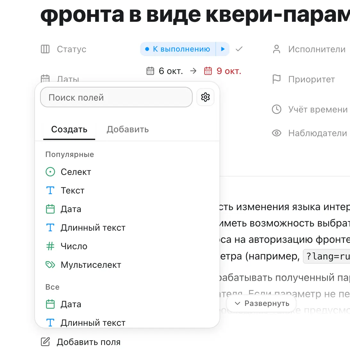Choose Число field type
The width and height of the screenshot is (350, 362).
127,246
